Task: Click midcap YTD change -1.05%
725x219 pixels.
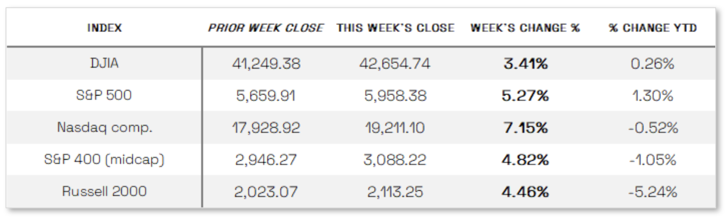Action: tap(653, 160)
